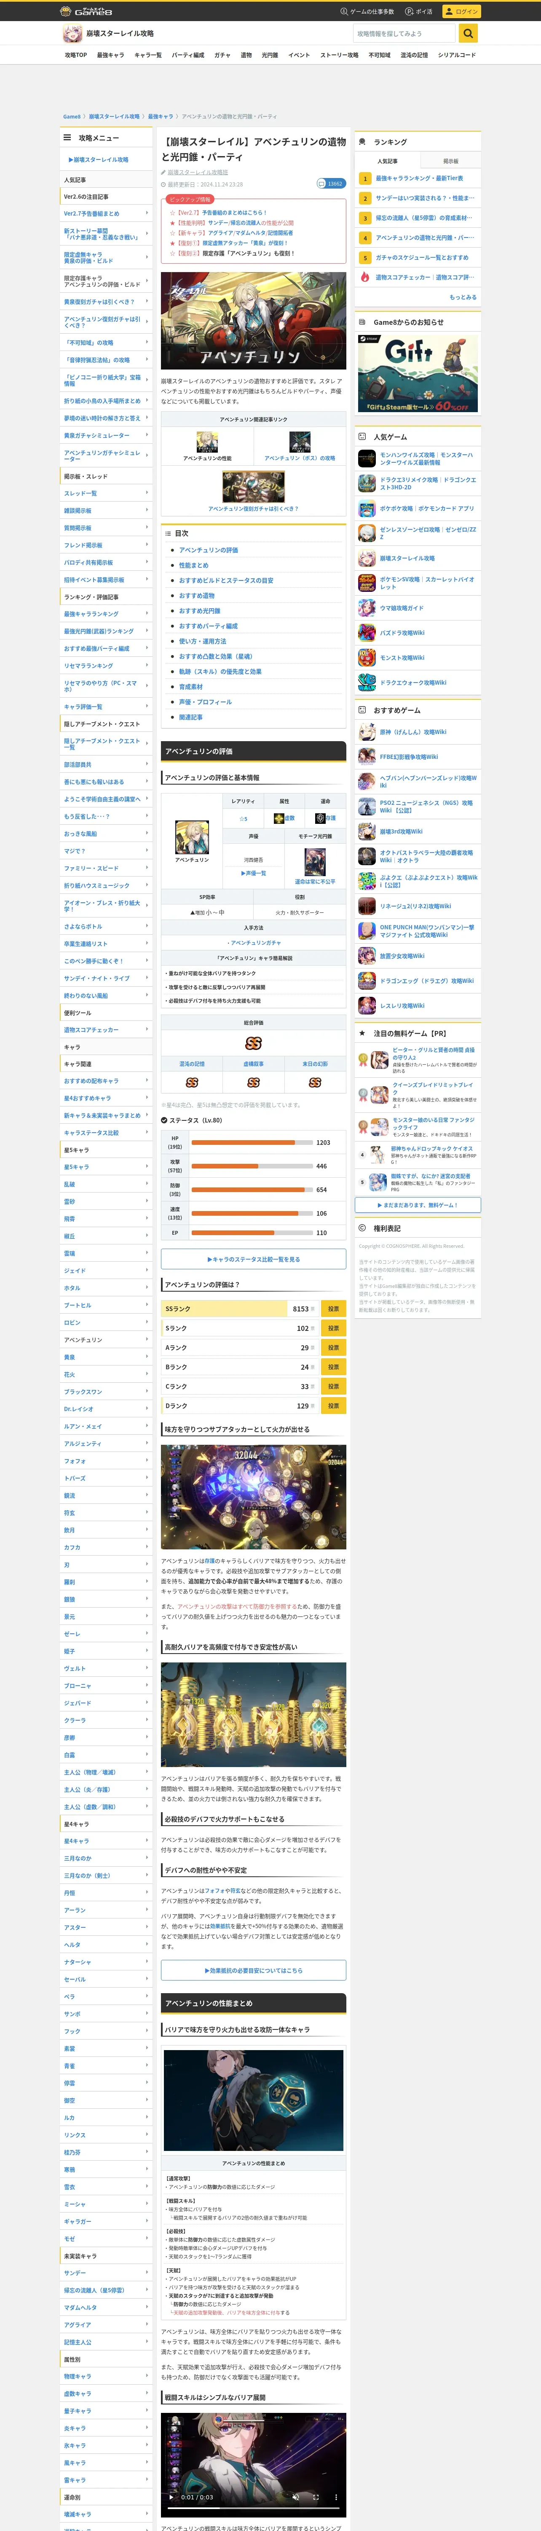Switch to the 掲示板 ranking tab
541x2531 pixels.
click(x=451, y=161)
